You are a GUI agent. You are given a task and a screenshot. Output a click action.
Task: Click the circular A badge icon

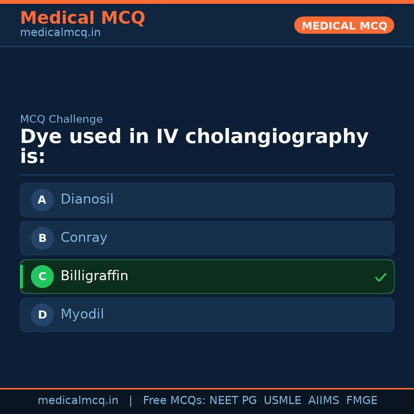click(42, 200)
